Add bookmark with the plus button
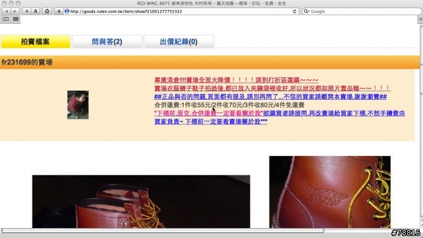Viewport: 423px width, 238px height. (59, 11)
